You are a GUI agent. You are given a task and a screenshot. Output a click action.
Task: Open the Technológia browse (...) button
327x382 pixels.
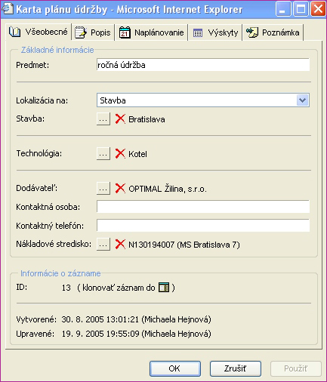pyautogui.click(x=103, y=153)
